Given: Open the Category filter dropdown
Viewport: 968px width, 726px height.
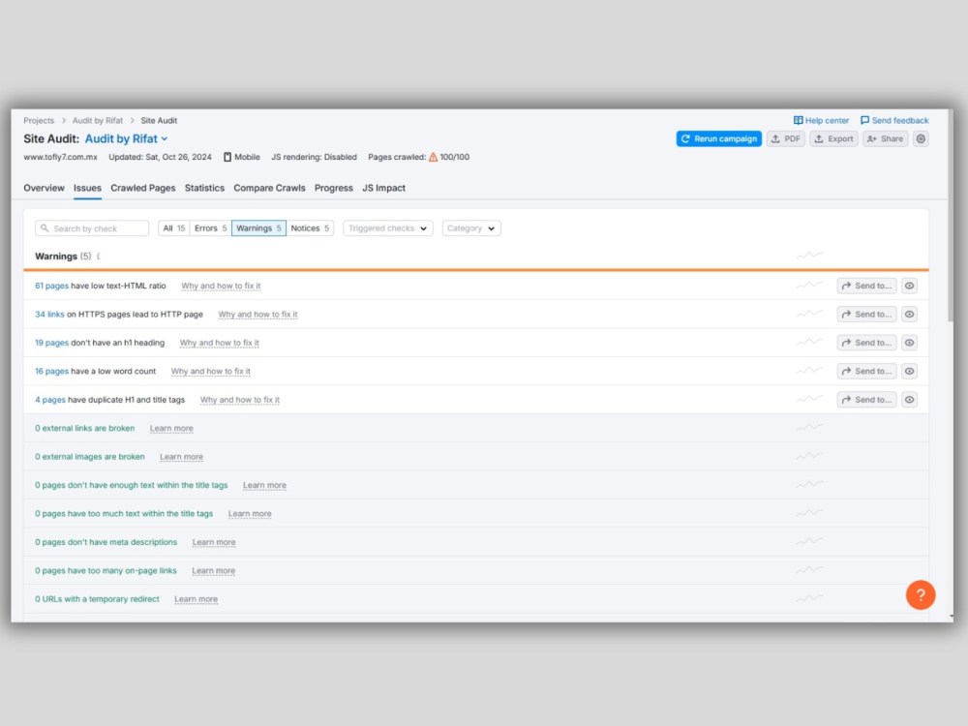Looking at the screenshot, I should (x=471, y=228).
